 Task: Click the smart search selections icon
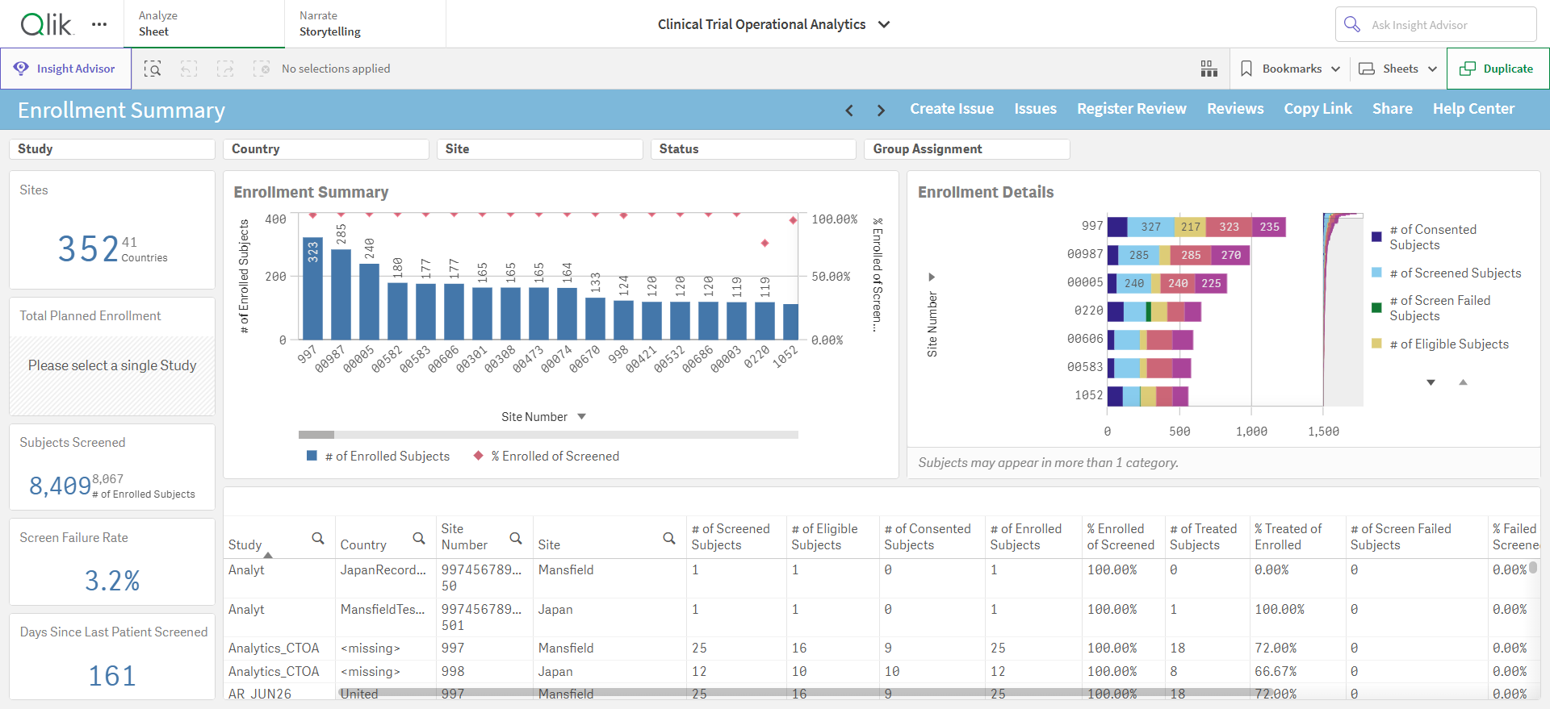point(153,69)
